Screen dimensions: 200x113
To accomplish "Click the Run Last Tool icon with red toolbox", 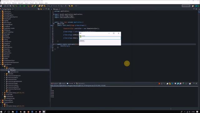I will point(28,6).
